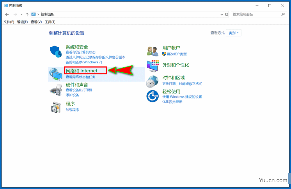Screen dimensions: 291x189
Task: Go up one level with the Up arrow
Action: pos(27,14)
